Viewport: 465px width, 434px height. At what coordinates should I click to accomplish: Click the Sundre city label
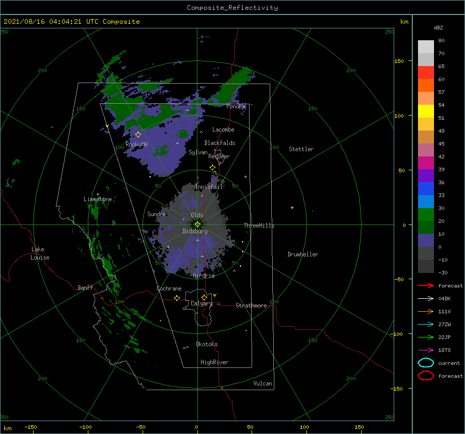[157, 214]
